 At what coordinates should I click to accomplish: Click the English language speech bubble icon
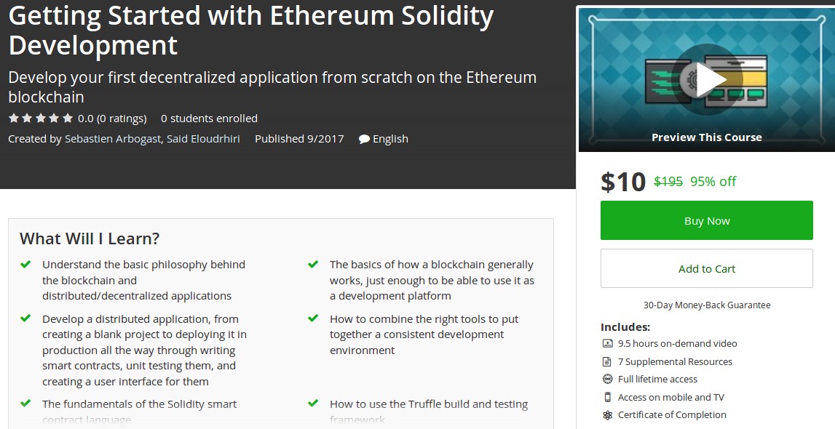coord(364,139)
